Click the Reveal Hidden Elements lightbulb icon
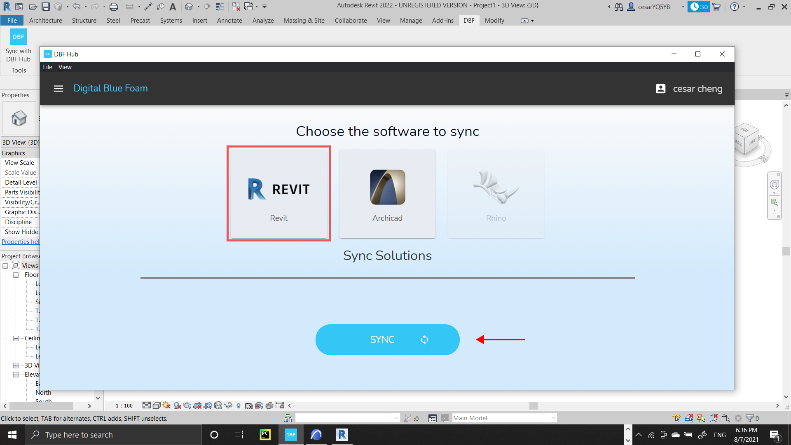 tap(239, 406)
